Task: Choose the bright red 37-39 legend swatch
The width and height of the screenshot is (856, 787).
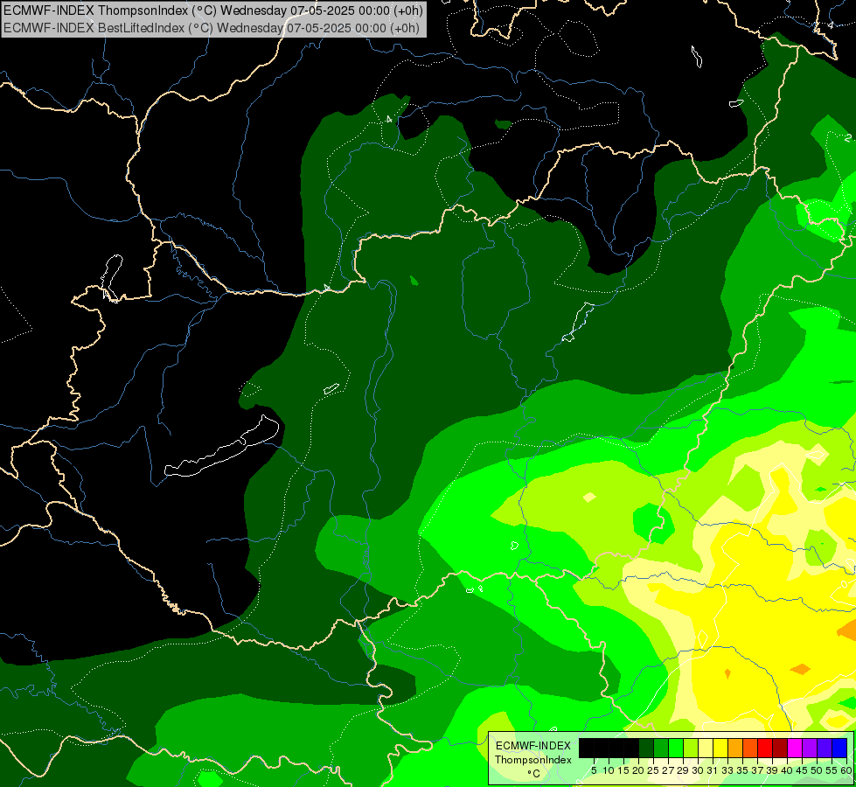Action: pyautogui.click(x=765, y=748)
